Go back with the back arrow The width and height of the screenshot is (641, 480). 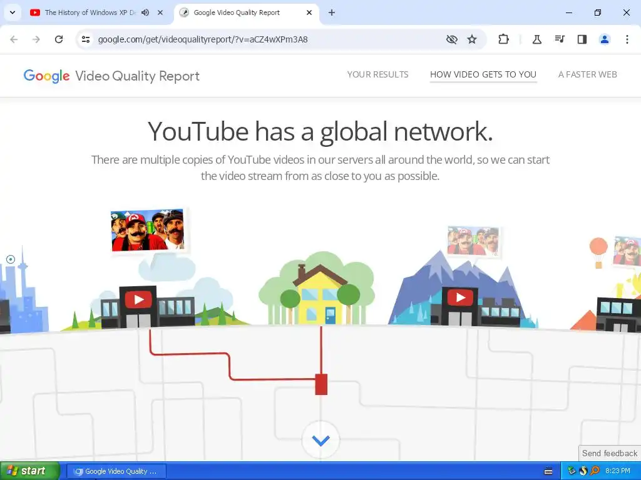click(14, 39)
